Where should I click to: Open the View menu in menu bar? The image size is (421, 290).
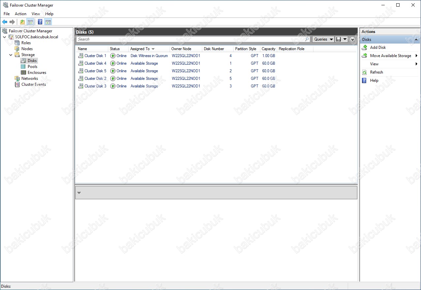[x=36, y=14]
